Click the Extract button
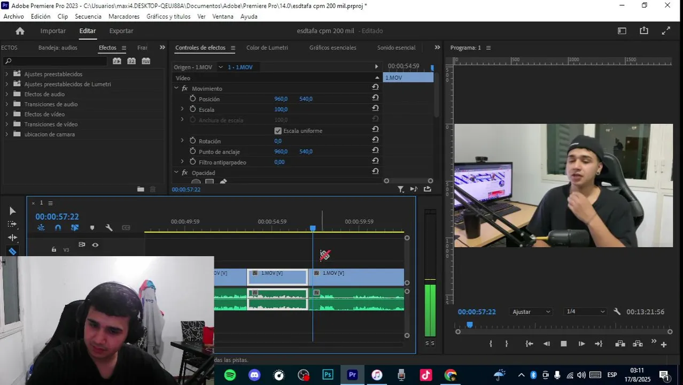This screenshot has height=385, width=683. (x=638, y=344)
